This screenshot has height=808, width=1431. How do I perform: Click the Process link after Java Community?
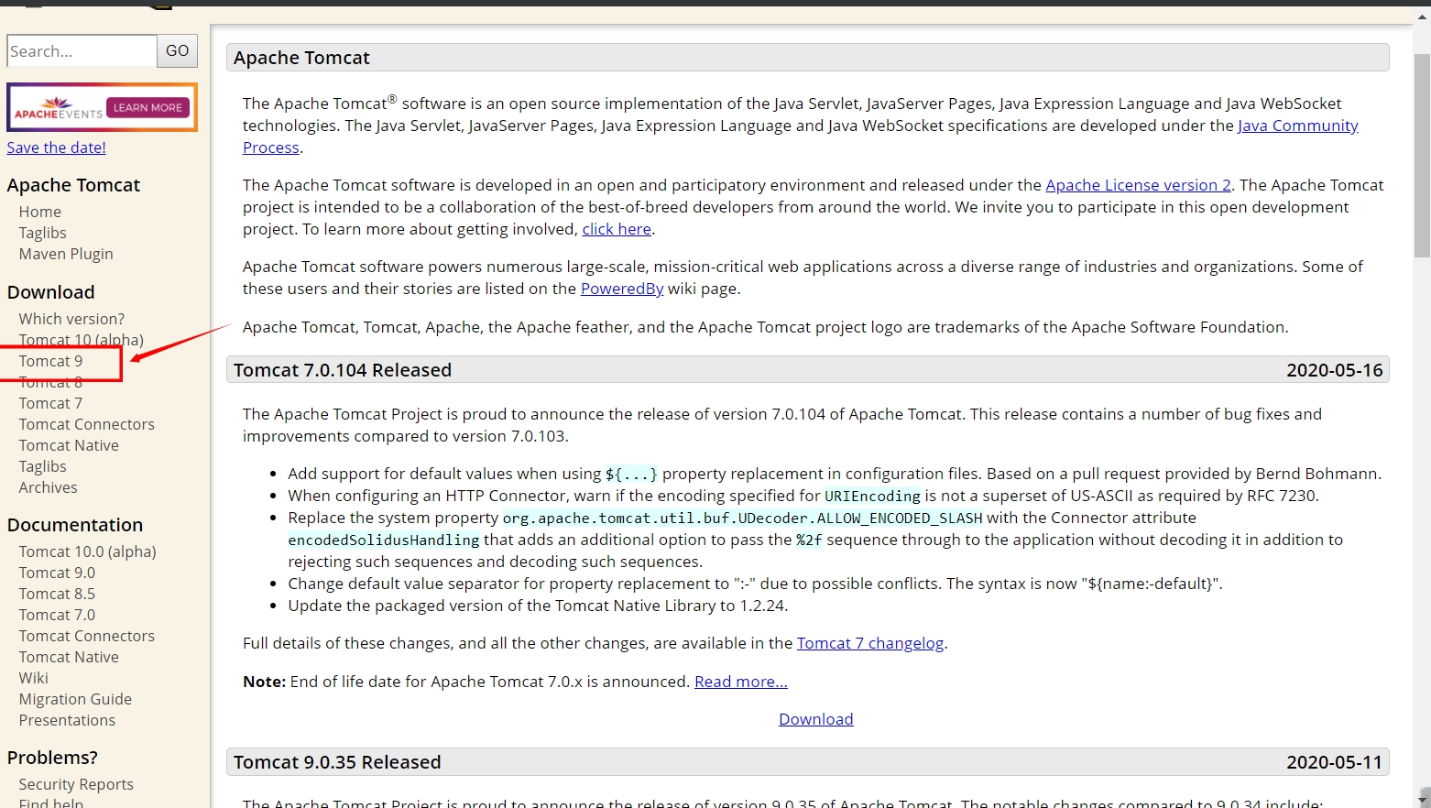pyautogui.click(x=271, y=147)
